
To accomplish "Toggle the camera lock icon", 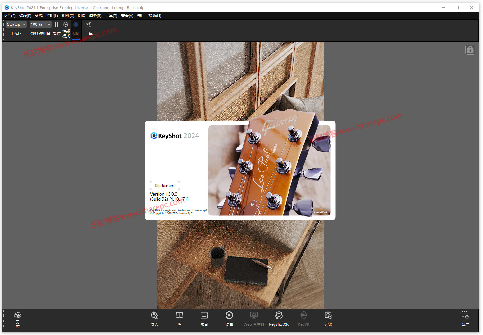I will coord(470,50).
